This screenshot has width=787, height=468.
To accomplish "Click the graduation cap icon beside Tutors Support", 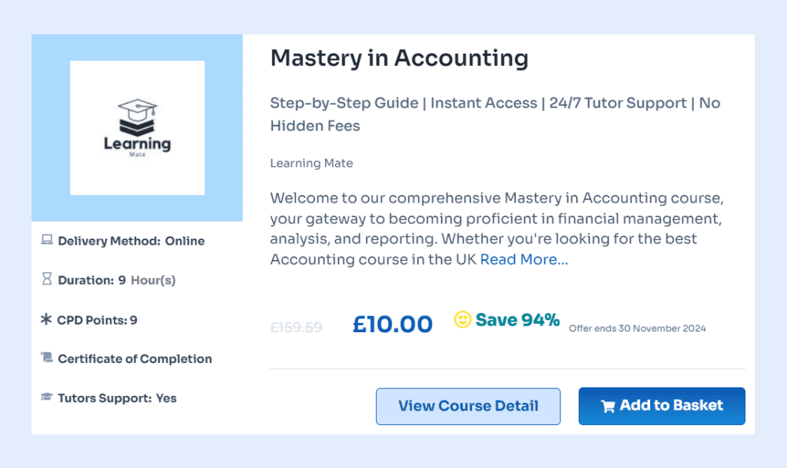I will [x=47, y=397].
